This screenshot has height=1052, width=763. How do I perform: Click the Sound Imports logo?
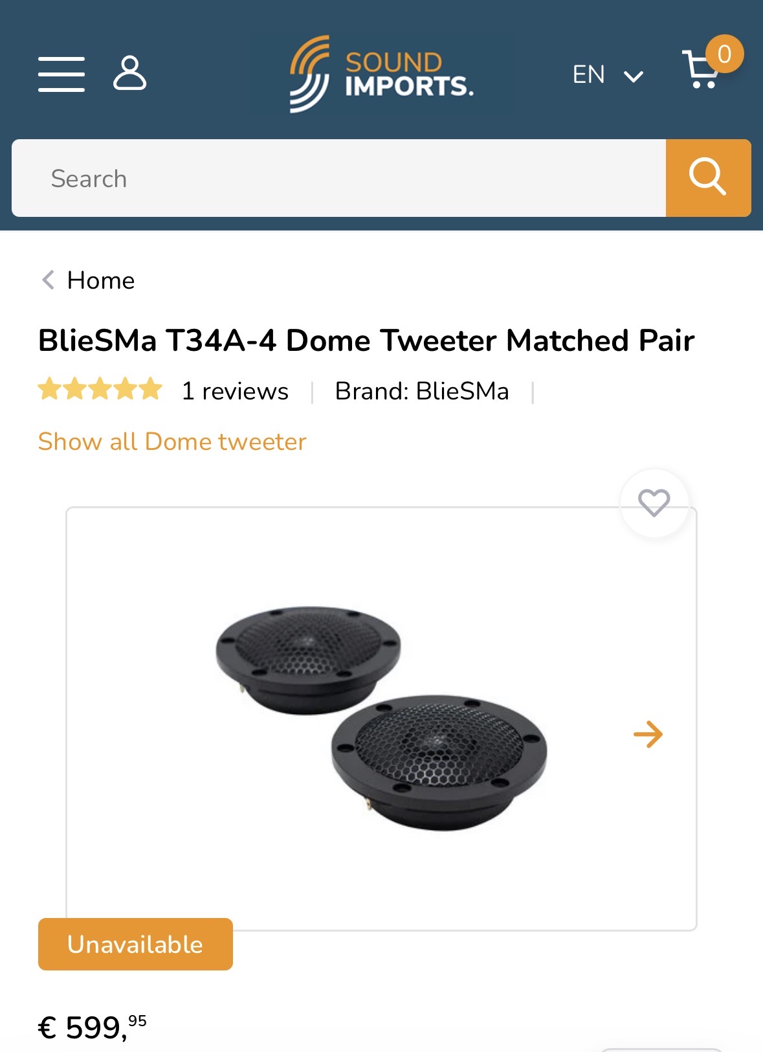(381, 74)
